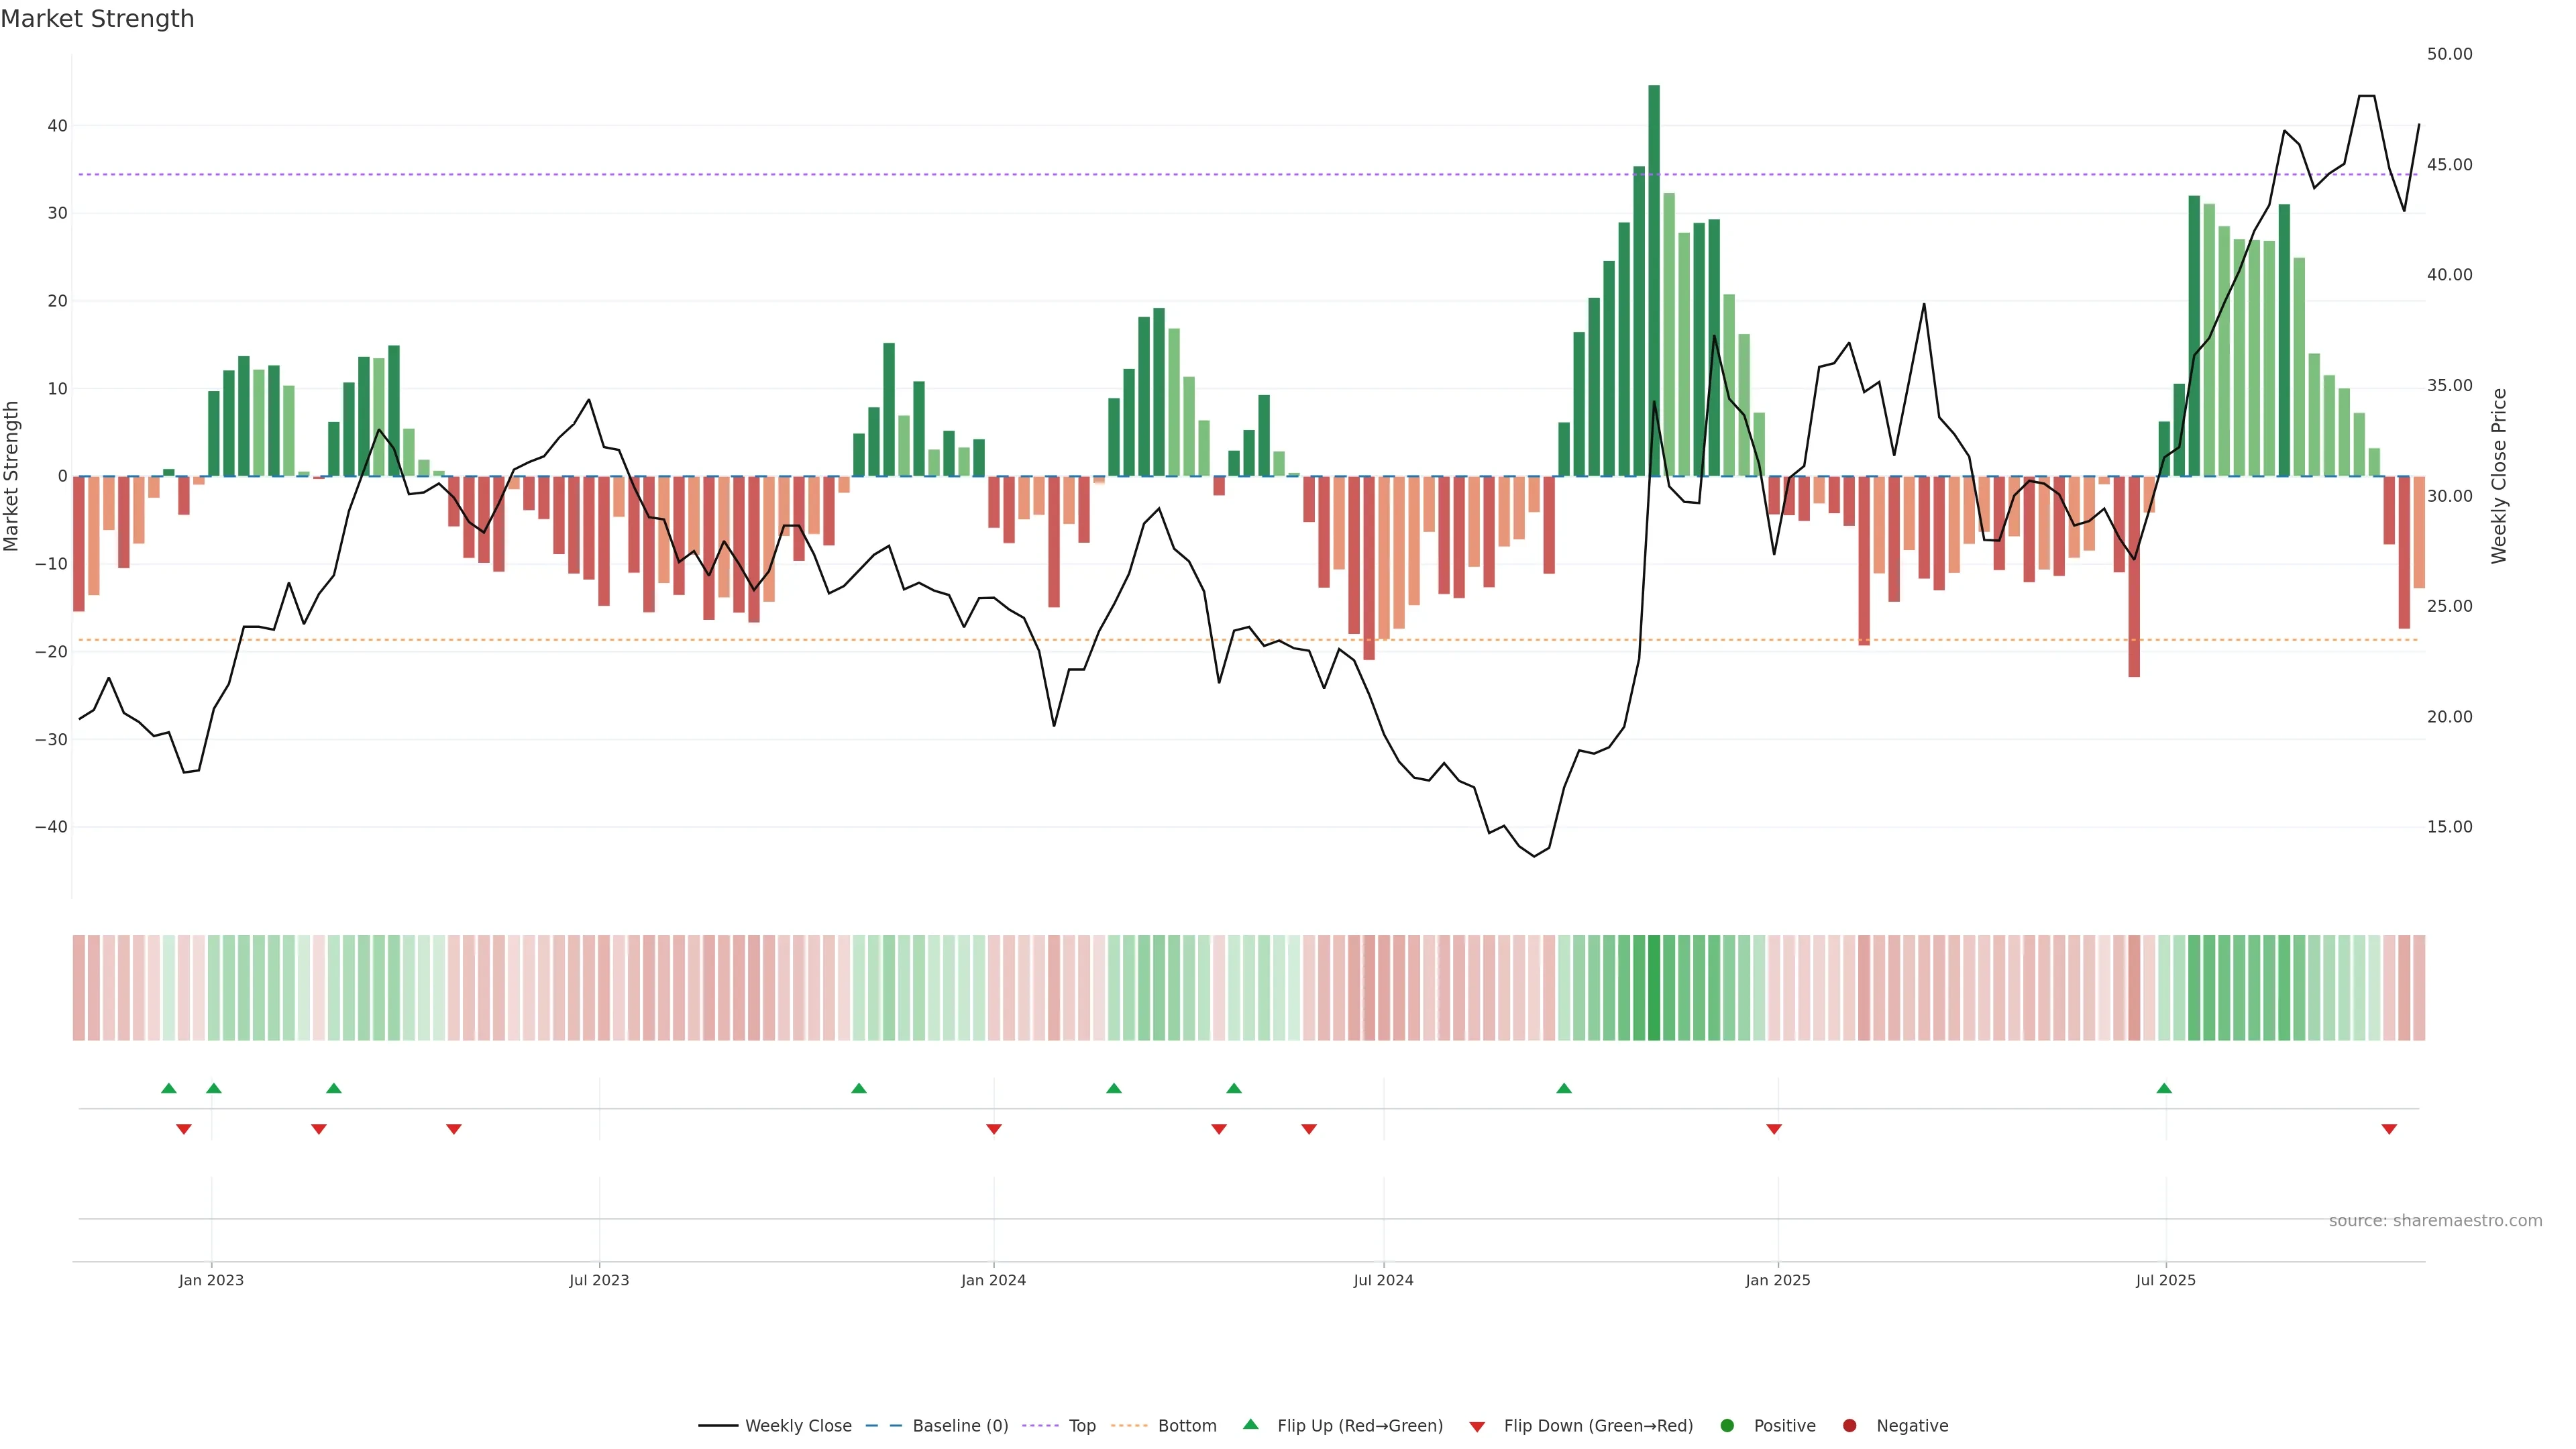
Task: Click the flip-down marker at January 2025
Action: (1774, 1129)
